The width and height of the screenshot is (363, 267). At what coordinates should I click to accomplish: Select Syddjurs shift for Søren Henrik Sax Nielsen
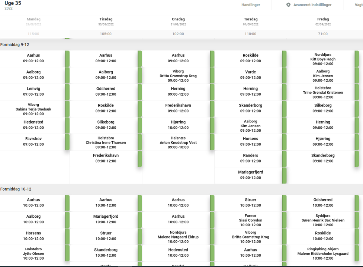322,220
